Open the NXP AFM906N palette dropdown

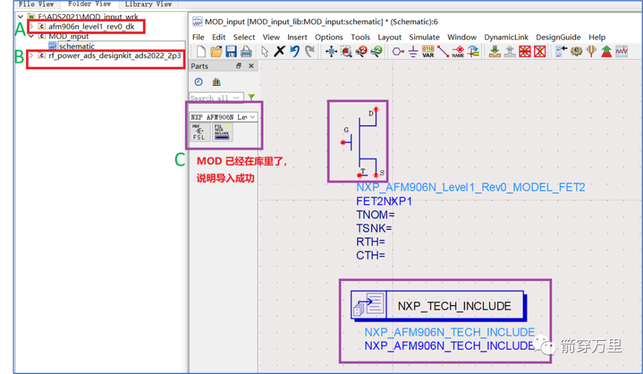pyautogui.click(x=253, y=117)
